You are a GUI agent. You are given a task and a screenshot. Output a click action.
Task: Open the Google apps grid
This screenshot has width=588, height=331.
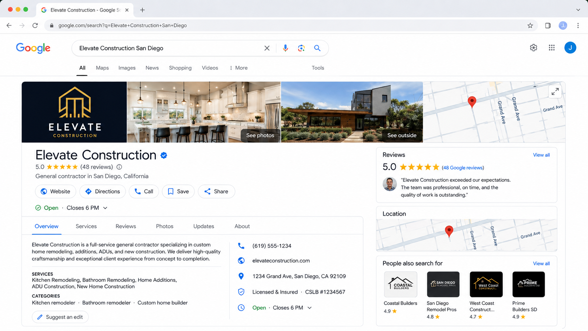pyautogui.click(x=551, y=47)
